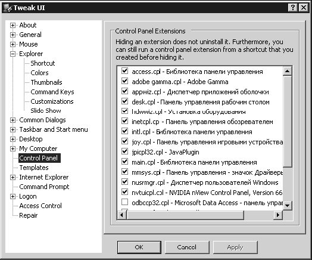
Task: Click the scroll up arrow in extensions list
Action: tap(288, 71)
